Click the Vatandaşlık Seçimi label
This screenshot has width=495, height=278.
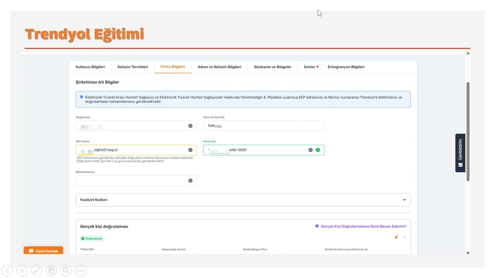(174, 249)
